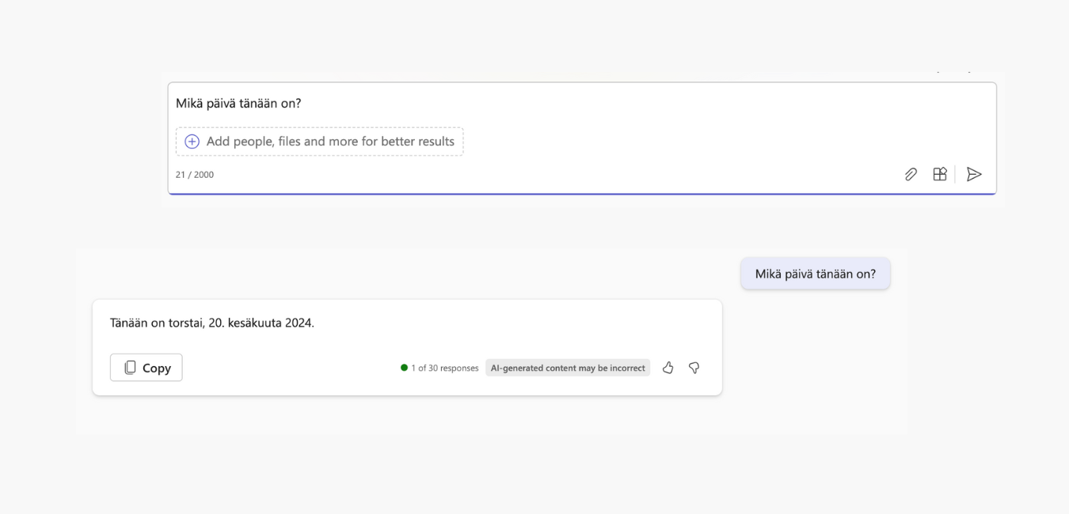Focus the prompt text "Mikä päivä tänään on?"
The height and width of the screenshot is (514, 1069).
tap(238, 104)
